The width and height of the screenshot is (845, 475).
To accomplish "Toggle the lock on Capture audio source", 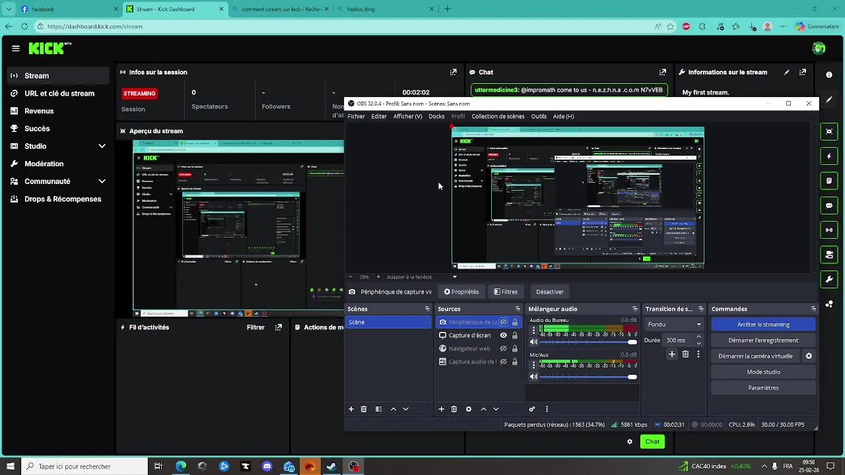I will pyautogui.click(x=515, y=362).
